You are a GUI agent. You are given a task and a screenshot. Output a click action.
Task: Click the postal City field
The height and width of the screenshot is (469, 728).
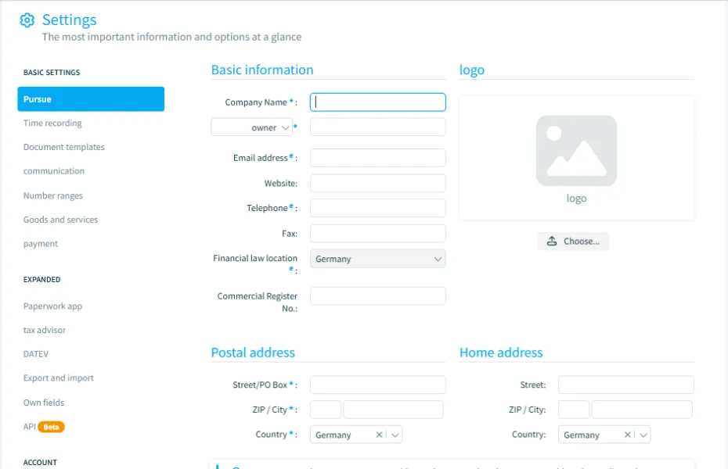click(393, 410)
